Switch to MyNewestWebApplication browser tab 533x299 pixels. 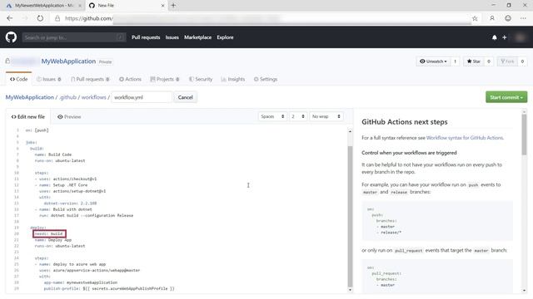[x=44, y=6]
